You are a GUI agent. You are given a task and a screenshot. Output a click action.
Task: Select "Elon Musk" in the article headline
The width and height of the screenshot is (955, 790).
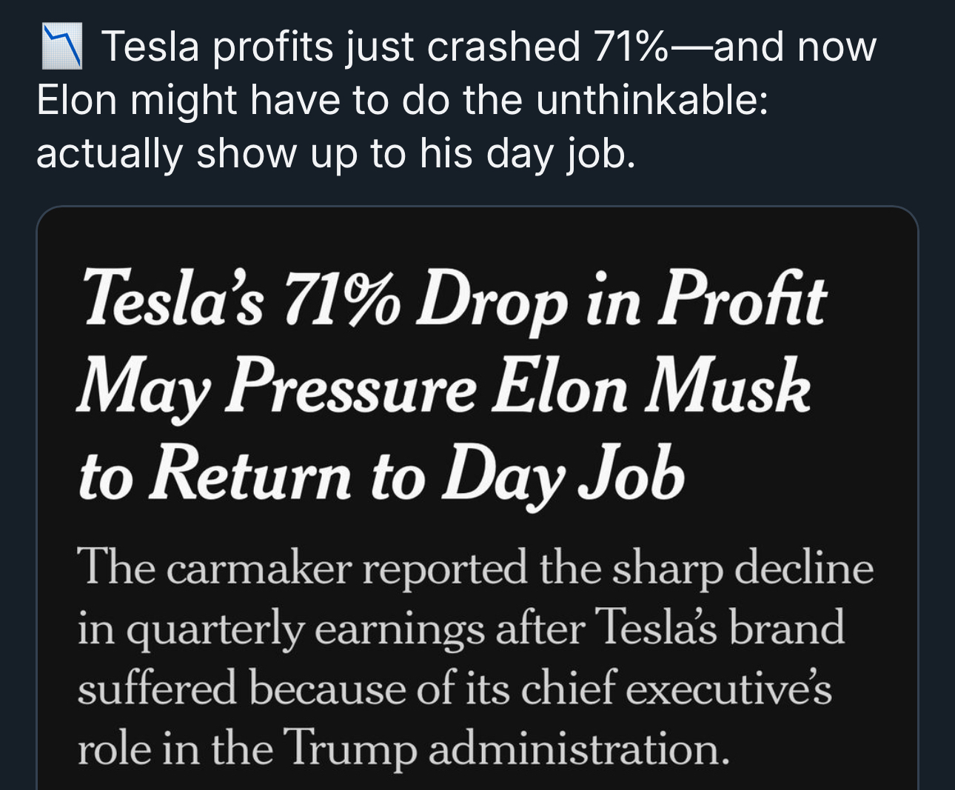[x=651, y=385]
